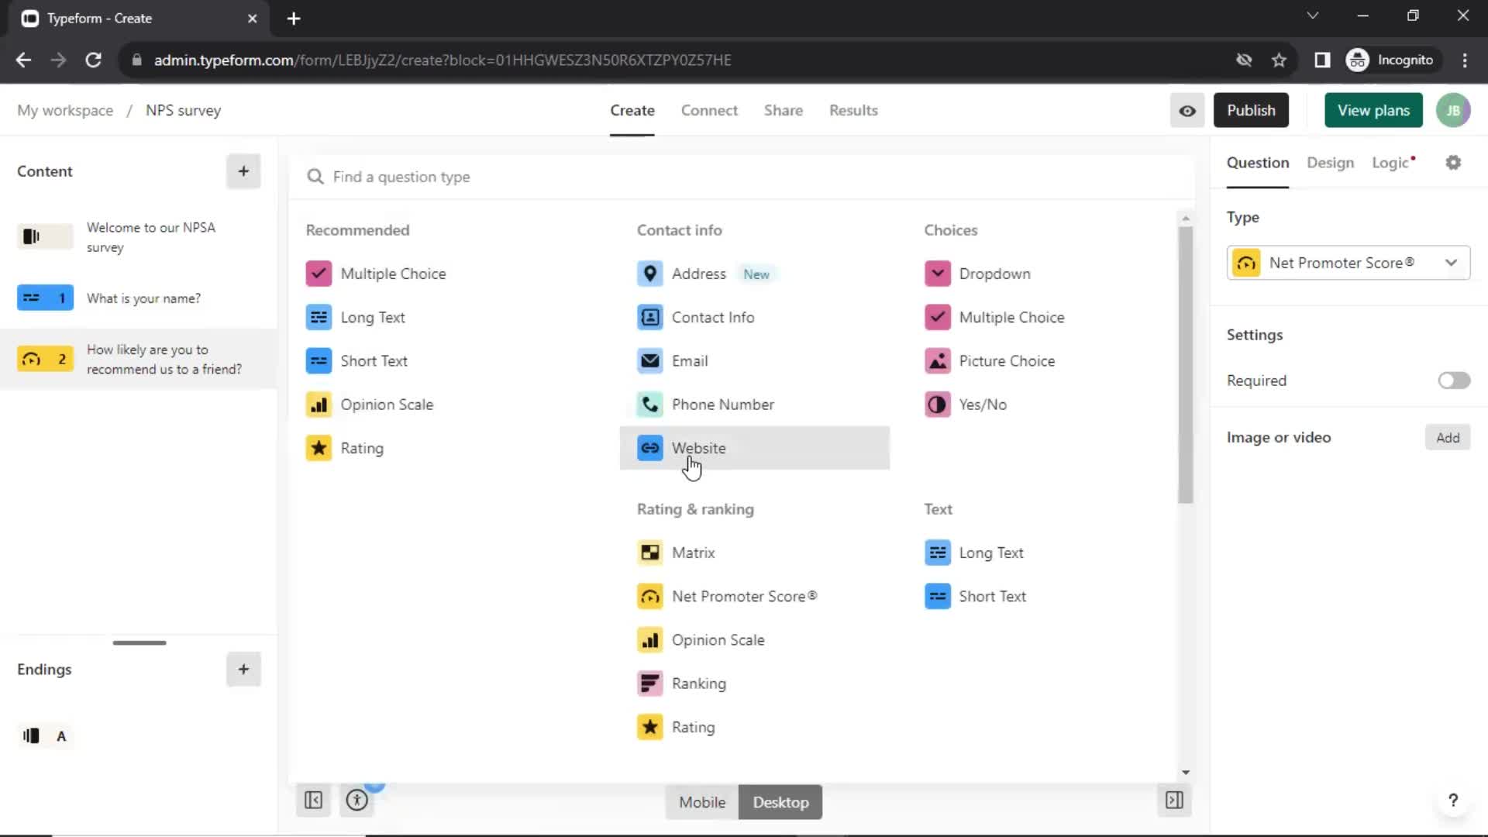Select the Matrix question type

coord(676,553)
